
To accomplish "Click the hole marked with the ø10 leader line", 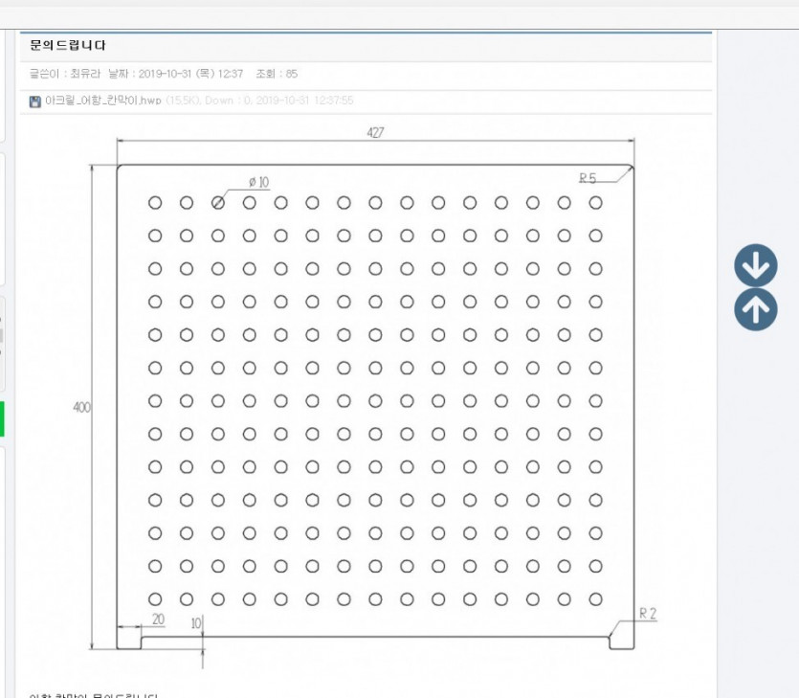I will click(218, 203).
